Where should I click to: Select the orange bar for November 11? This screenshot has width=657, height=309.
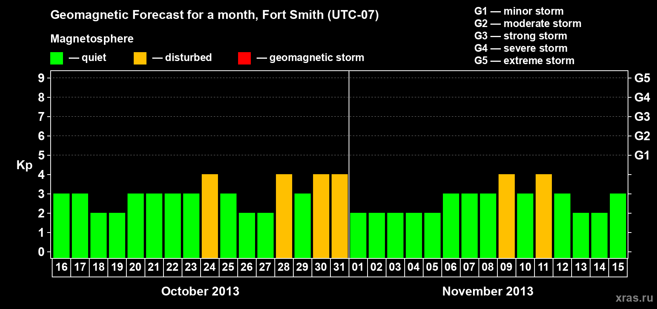tap(544, 216)
